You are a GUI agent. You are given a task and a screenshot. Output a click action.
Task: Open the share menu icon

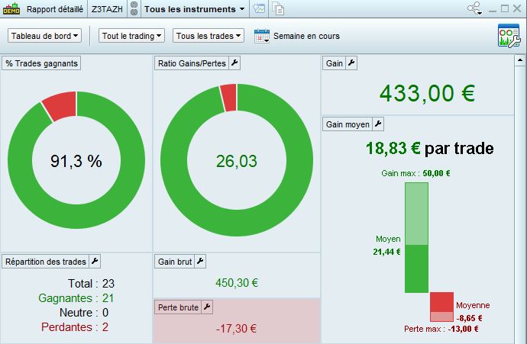point(474,8)
